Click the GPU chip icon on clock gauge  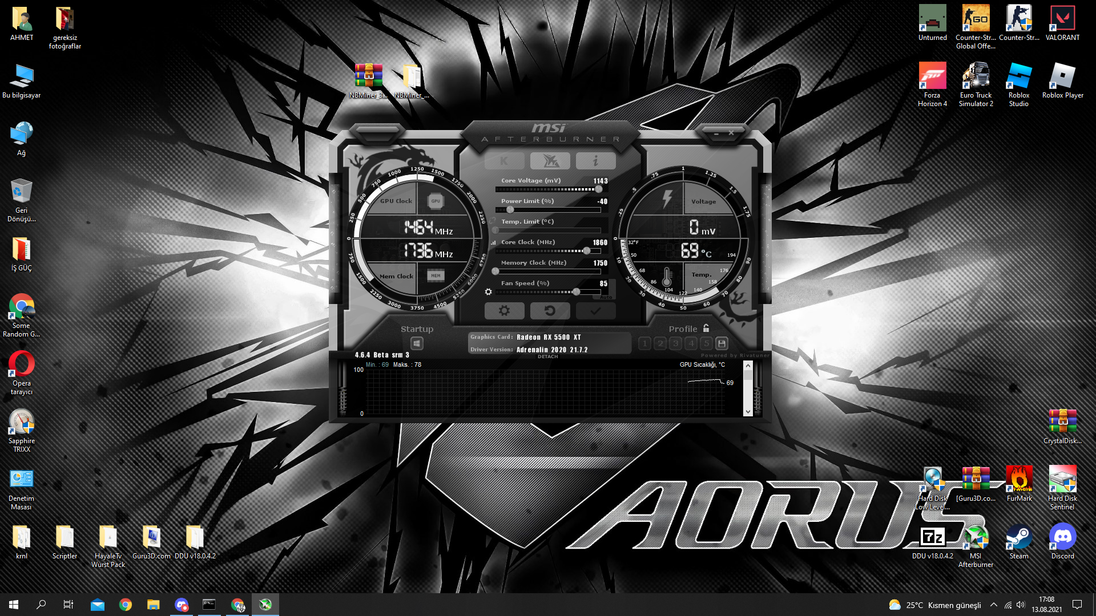point(436,201)
